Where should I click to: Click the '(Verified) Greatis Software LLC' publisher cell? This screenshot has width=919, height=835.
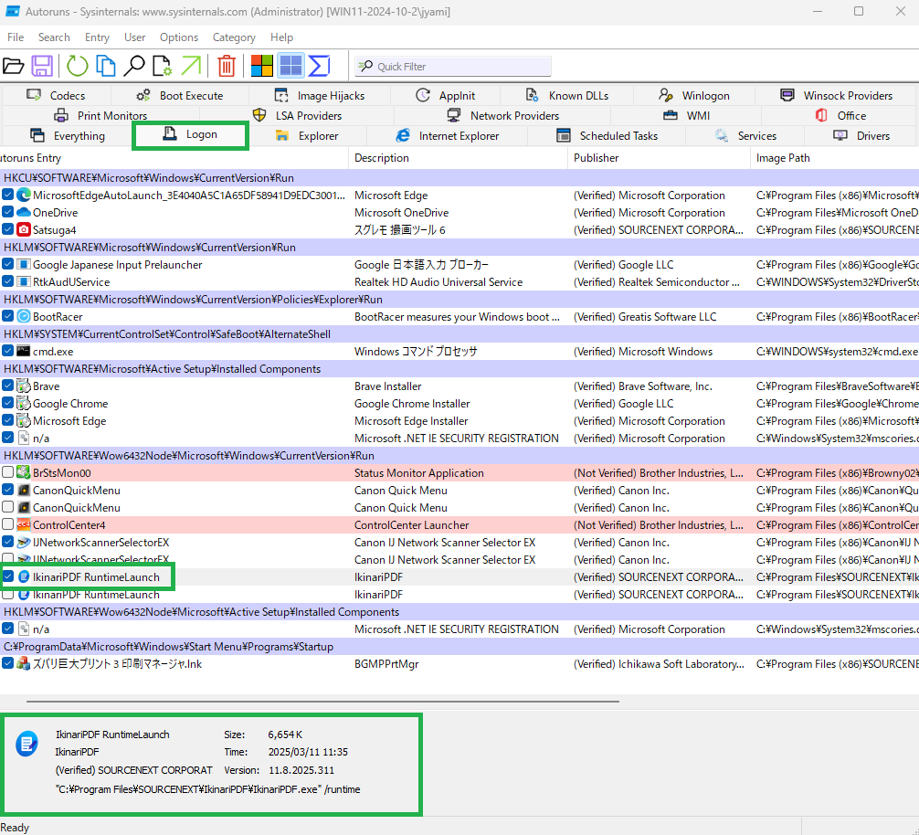pos(645,316)
